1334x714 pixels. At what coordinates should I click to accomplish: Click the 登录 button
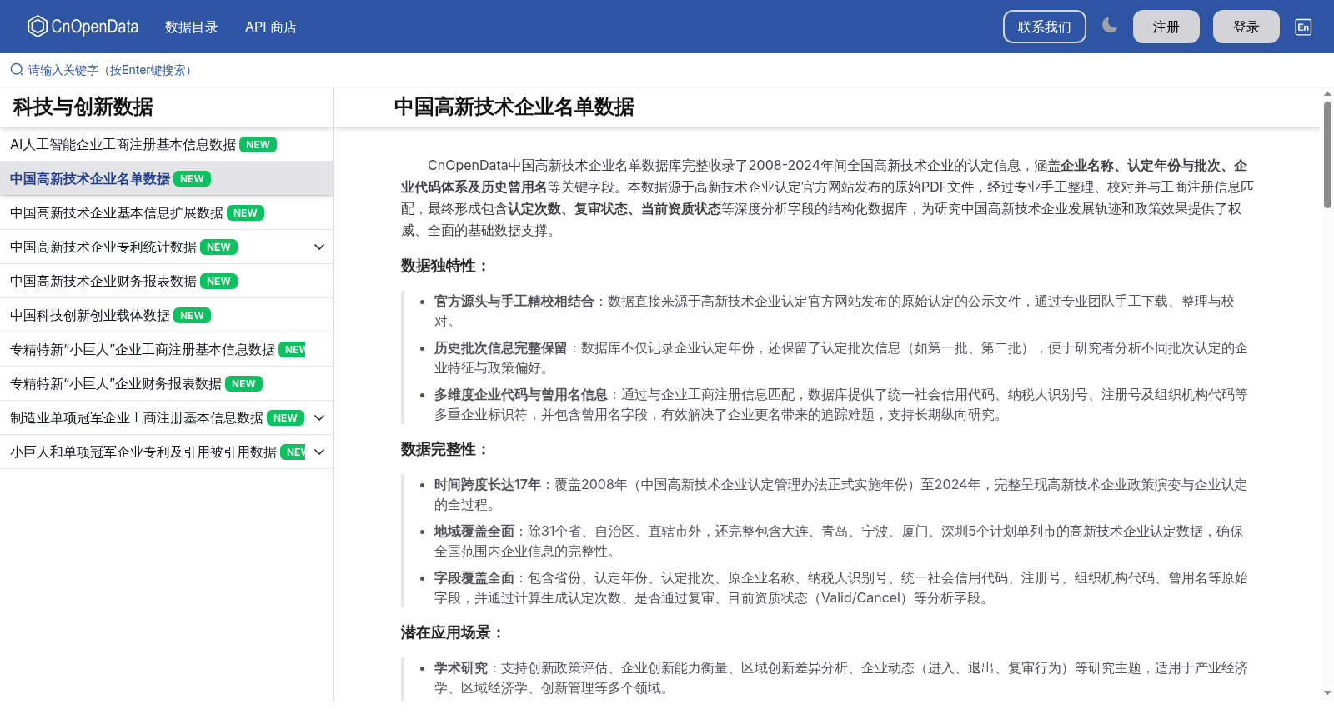(x=1246, y=27)
